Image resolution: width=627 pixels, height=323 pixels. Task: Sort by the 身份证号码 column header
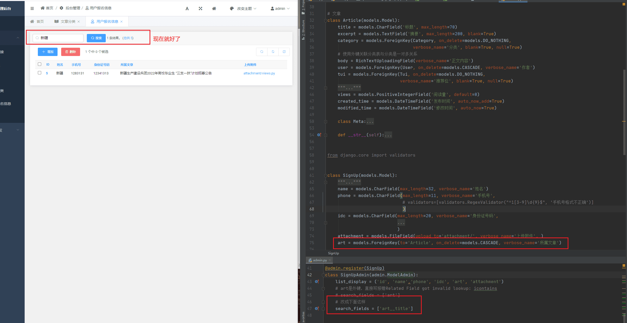point(102,65)
